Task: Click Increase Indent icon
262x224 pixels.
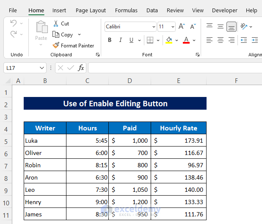Action: (255, 40)
